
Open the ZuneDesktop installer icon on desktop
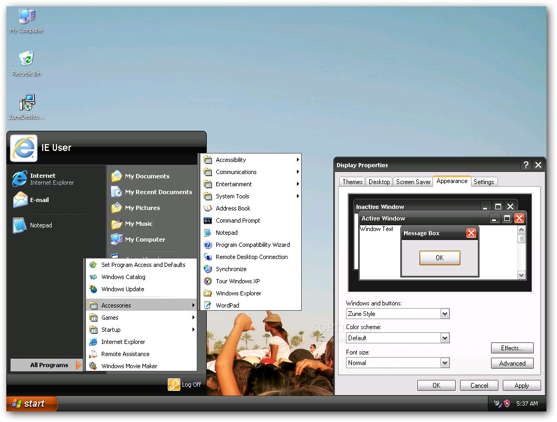27,107
